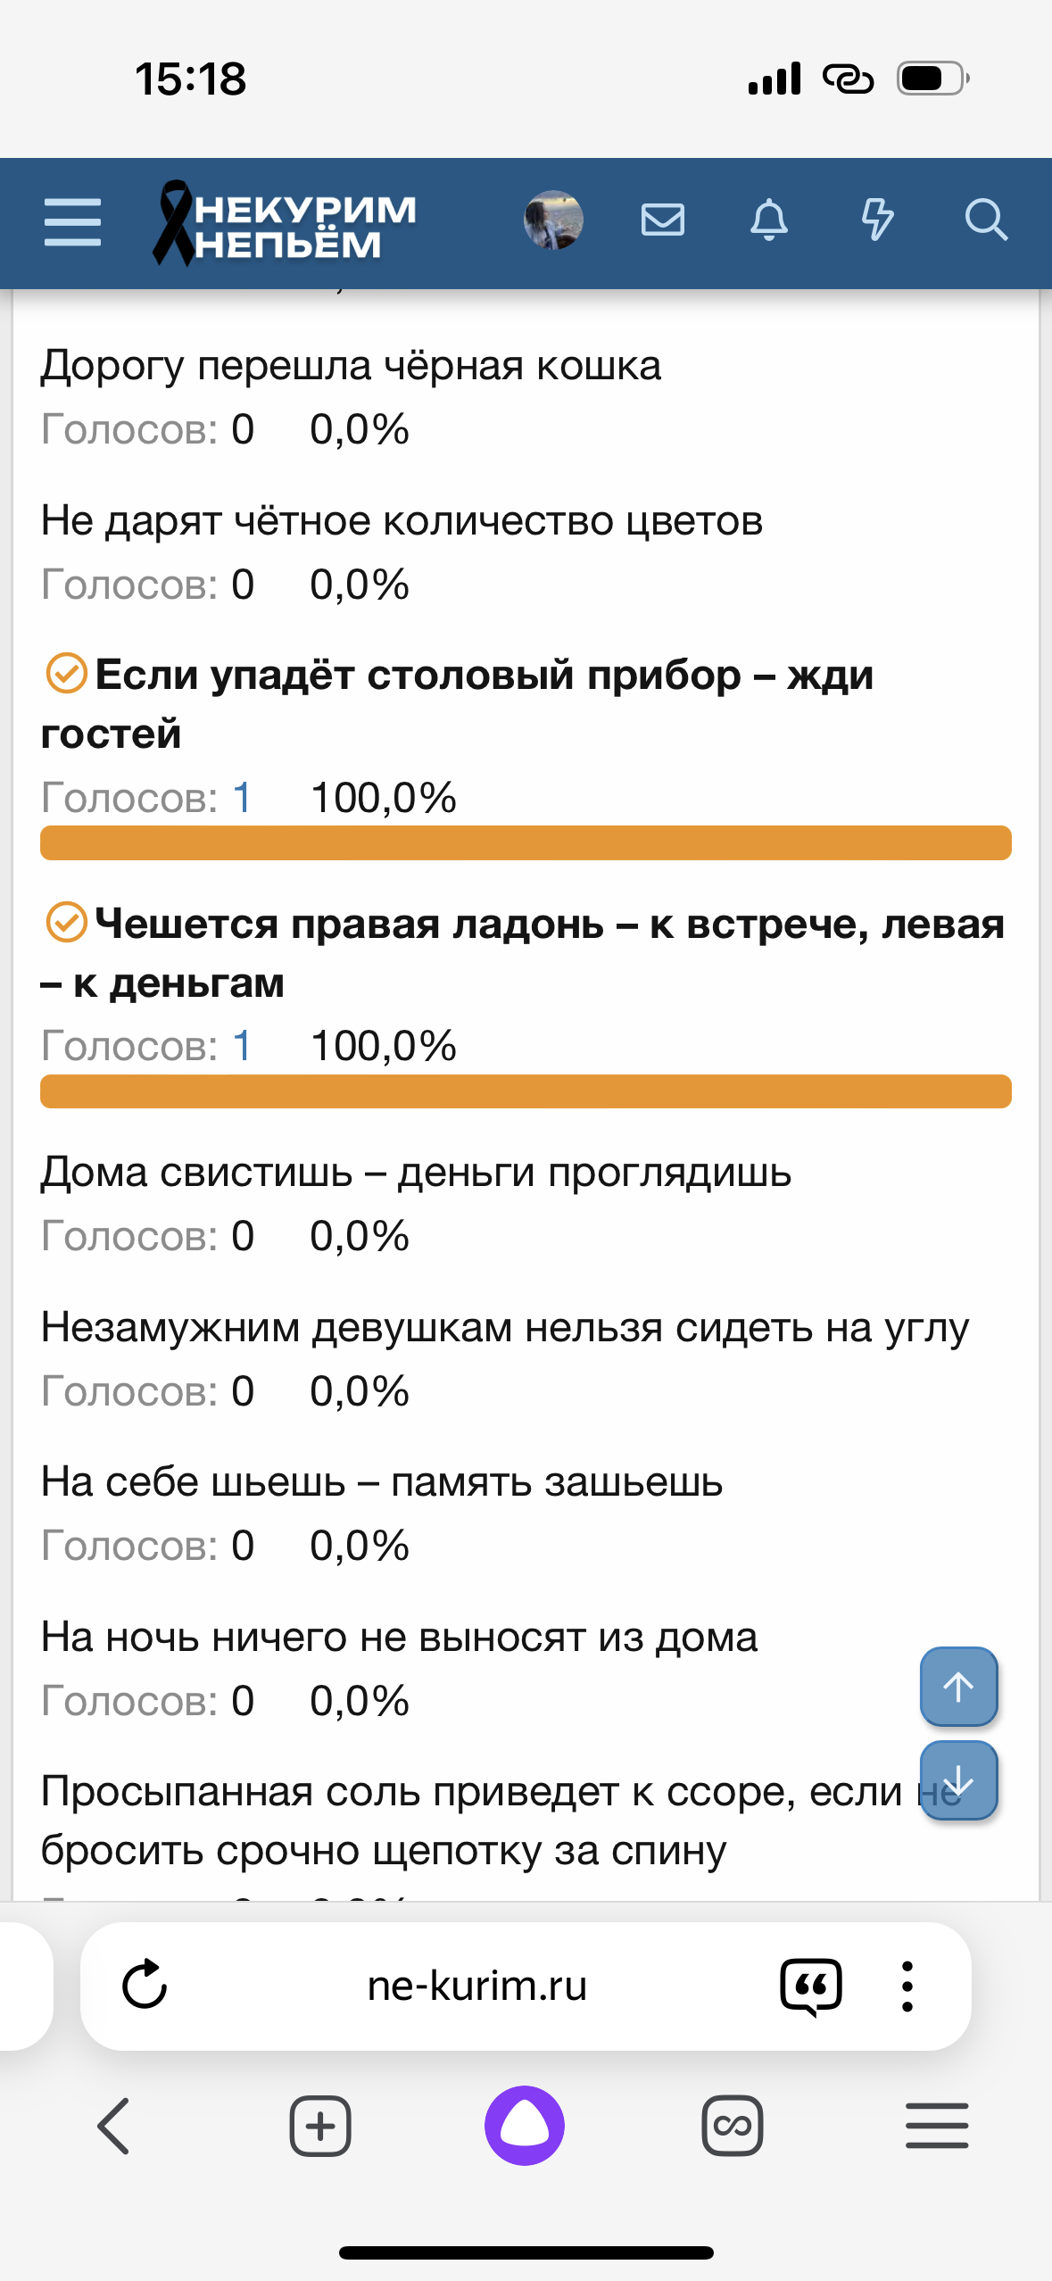
Task: Open the Некурим Непьём home logo
Action: (286, 223)
